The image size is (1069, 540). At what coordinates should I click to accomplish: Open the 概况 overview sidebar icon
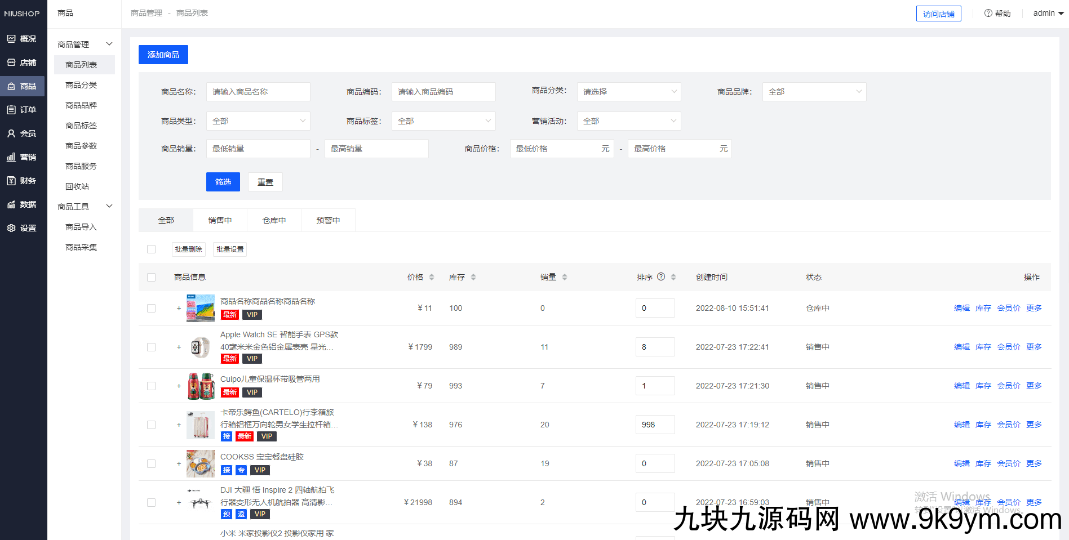pos(11,39)
